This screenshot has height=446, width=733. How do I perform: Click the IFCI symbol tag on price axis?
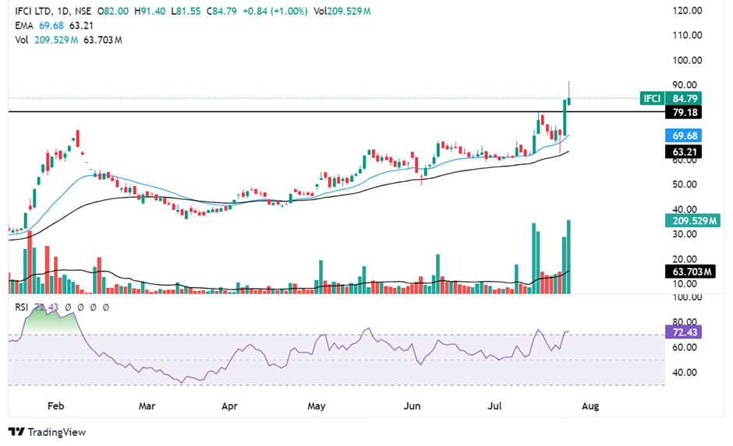click(652, 99)
